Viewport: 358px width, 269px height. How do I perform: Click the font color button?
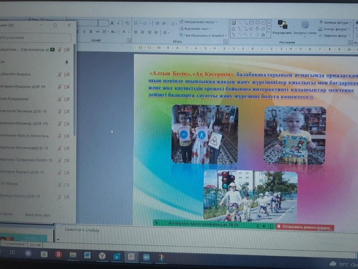124,32
